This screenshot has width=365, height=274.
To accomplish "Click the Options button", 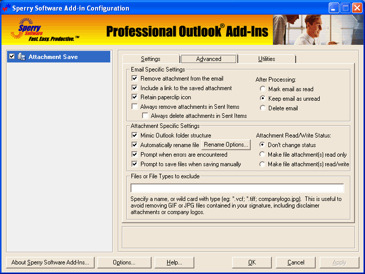I will (124, 262).
